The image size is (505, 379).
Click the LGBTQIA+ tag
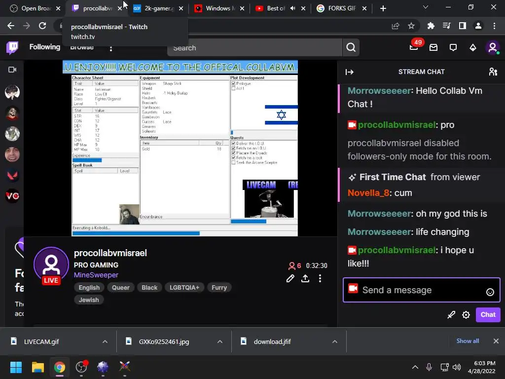(x=184, y=288)
